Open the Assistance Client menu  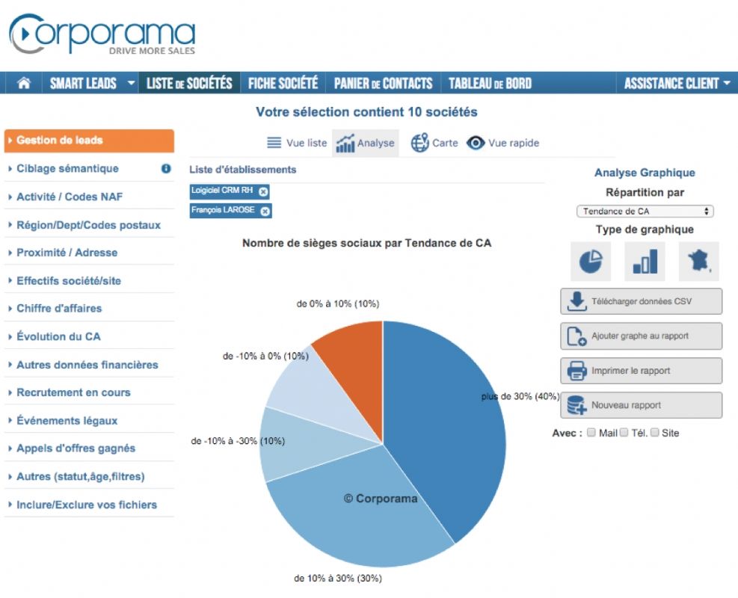tap(677, 83)
